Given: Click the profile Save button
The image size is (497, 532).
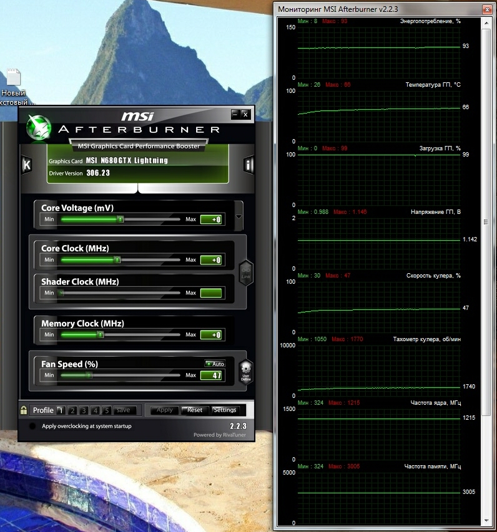Looking at the screenshot, I should (124, 410).
